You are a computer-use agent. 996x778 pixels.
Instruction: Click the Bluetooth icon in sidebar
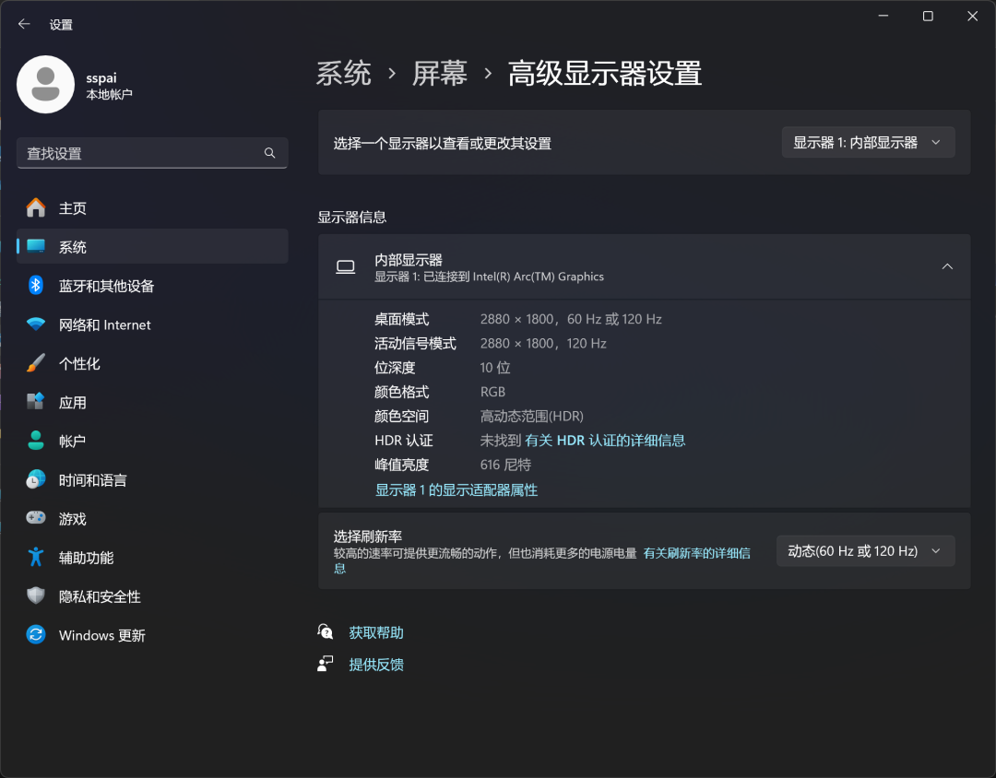[36, 285]
